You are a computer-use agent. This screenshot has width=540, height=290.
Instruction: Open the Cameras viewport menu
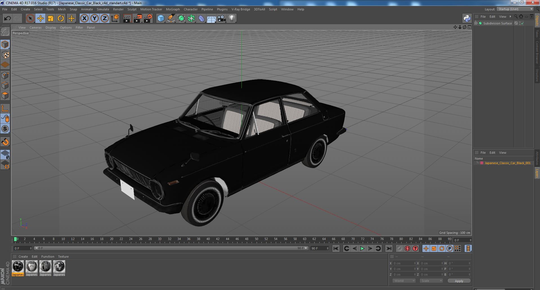point(35,28)
